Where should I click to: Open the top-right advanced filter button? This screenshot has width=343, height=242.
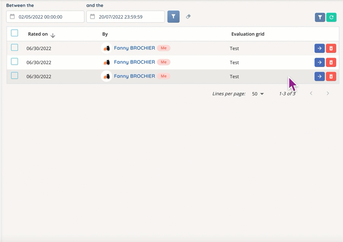point(320,17)
